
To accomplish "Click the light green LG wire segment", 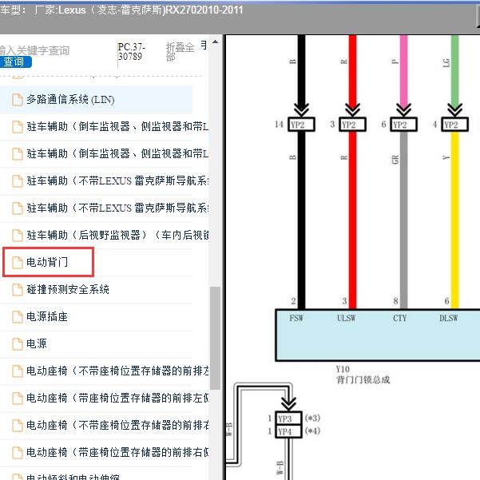I will point(454,70).
